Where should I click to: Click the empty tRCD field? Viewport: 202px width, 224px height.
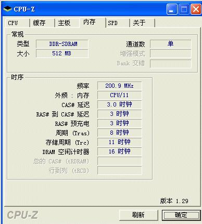(120, 170)
